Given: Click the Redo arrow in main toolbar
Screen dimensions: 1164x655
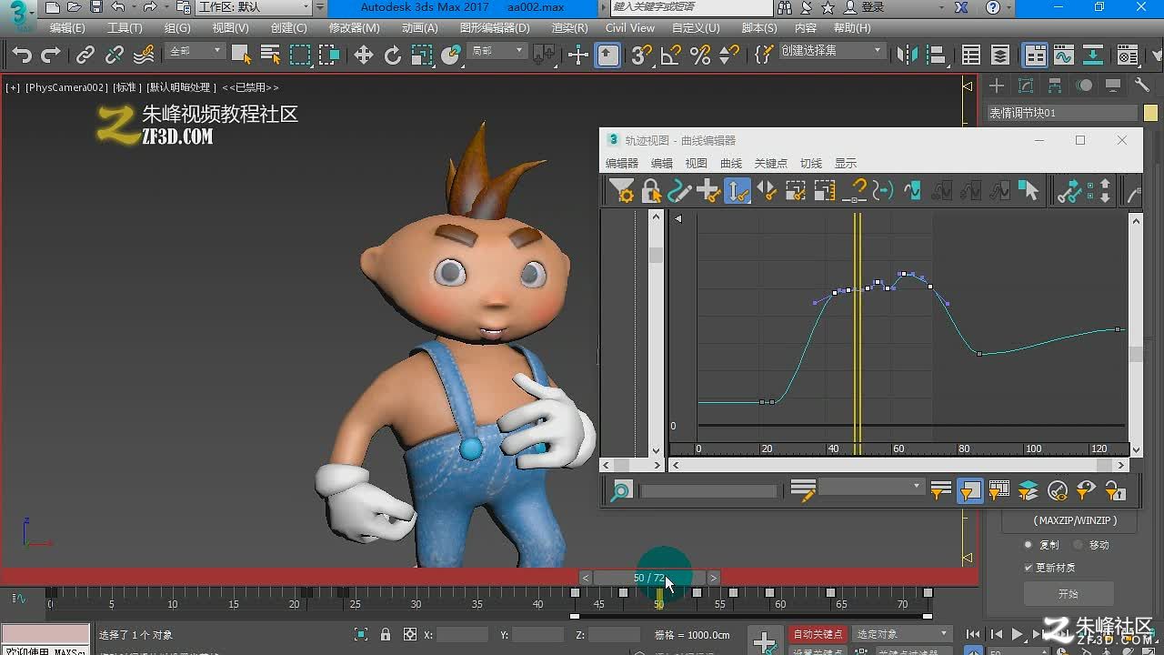Looking at the screenshot, I should (x=51, y=55).
